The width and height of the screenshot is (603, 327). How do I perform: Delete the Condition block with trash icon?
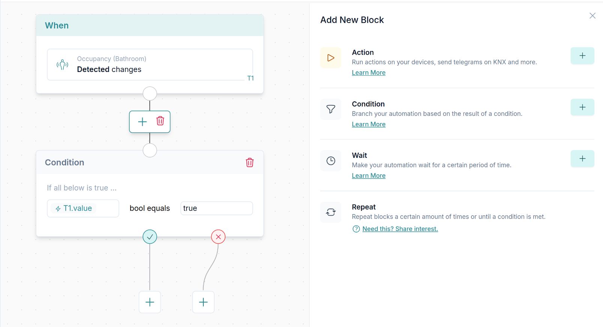point(250,162)
